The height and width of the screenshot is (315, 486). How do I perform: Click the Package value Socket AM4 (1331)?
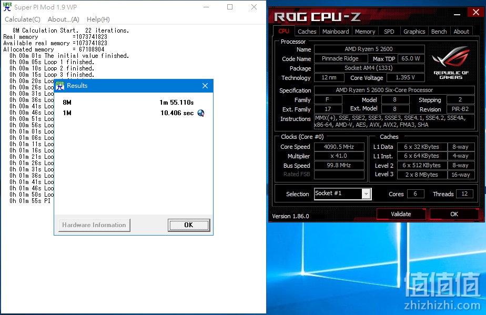pos(369,68)
